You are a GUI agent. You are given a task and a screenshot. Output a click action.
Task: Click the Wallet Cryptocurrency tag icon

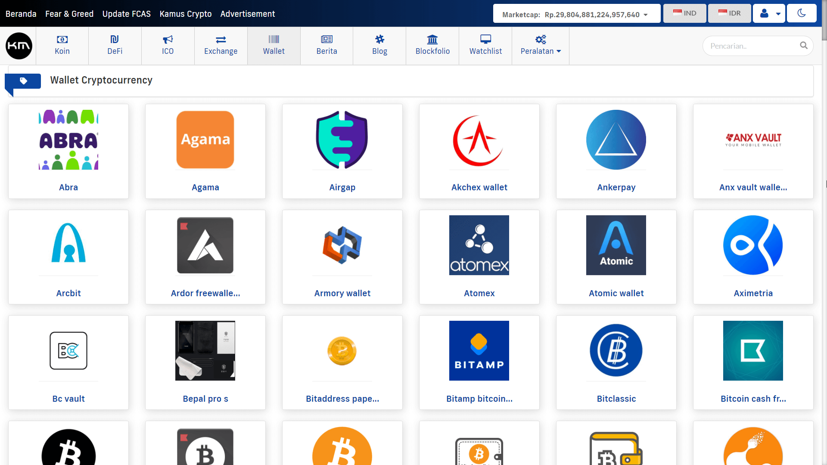click(23, 81)
